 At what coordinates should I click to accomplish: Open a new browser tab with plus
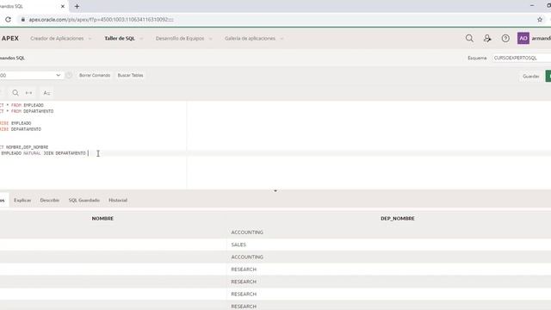77,6
